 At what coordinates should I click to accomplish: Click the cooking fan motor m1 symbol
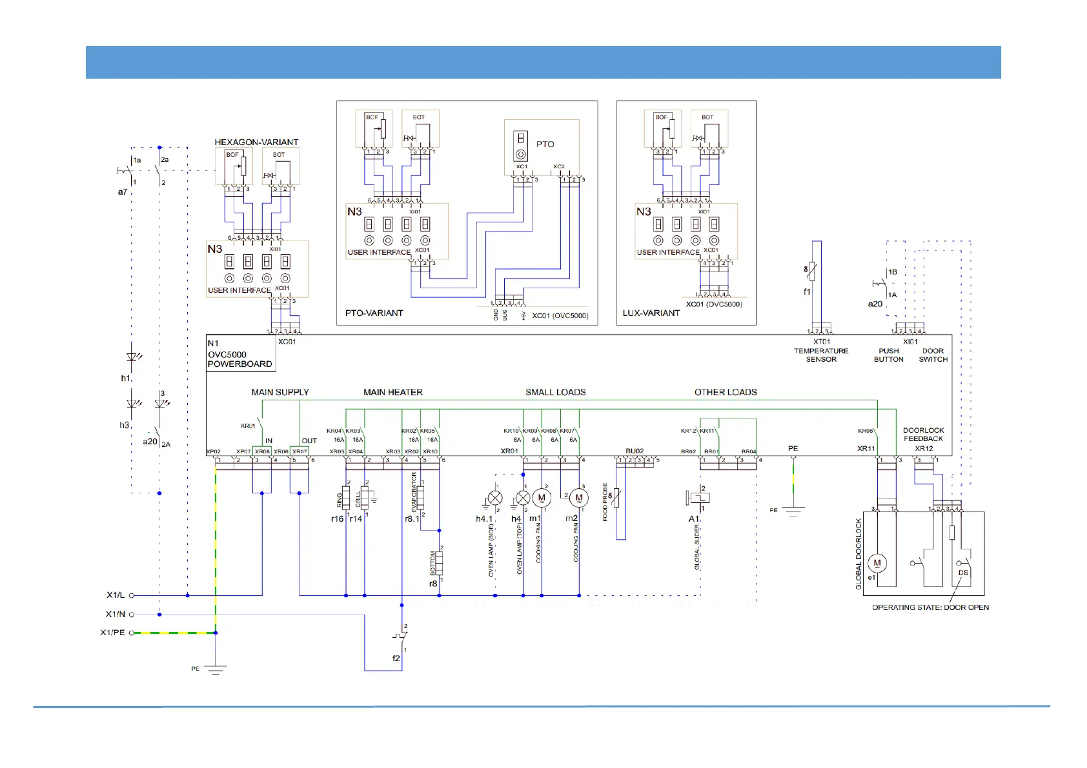pyautogui.click(x=542, y=498)
